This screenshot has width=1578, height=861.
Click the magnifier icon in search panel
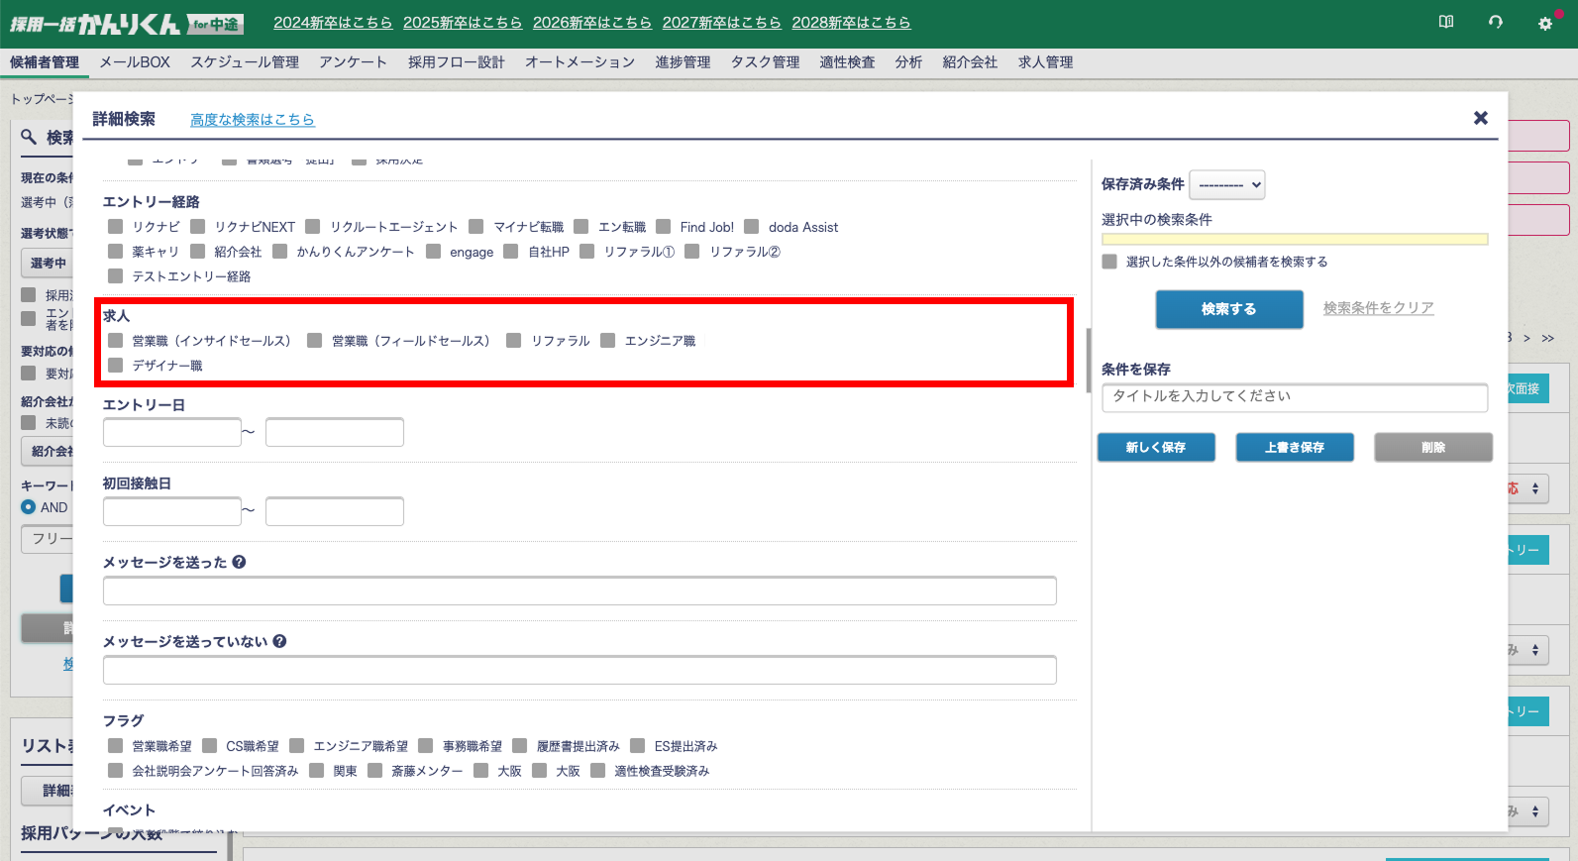point(29,137)
